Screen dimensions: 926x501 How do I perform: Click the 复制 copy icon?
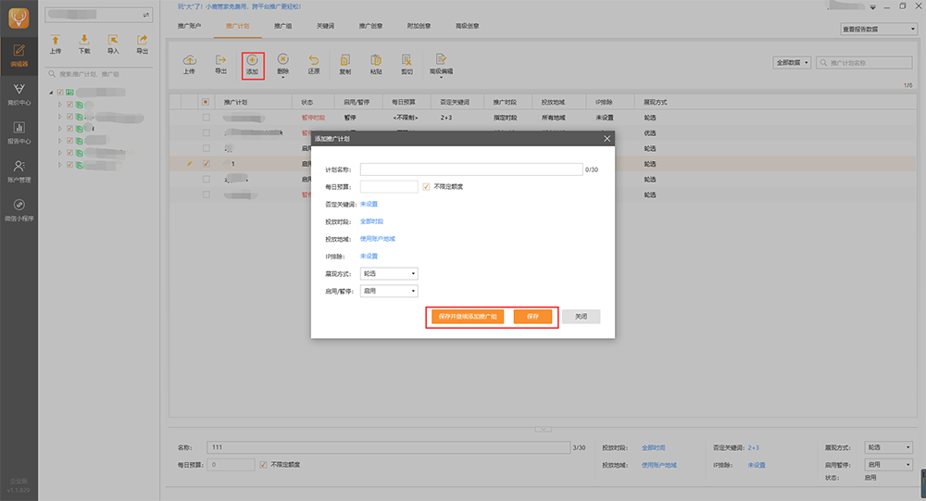(x=344, y=65)
